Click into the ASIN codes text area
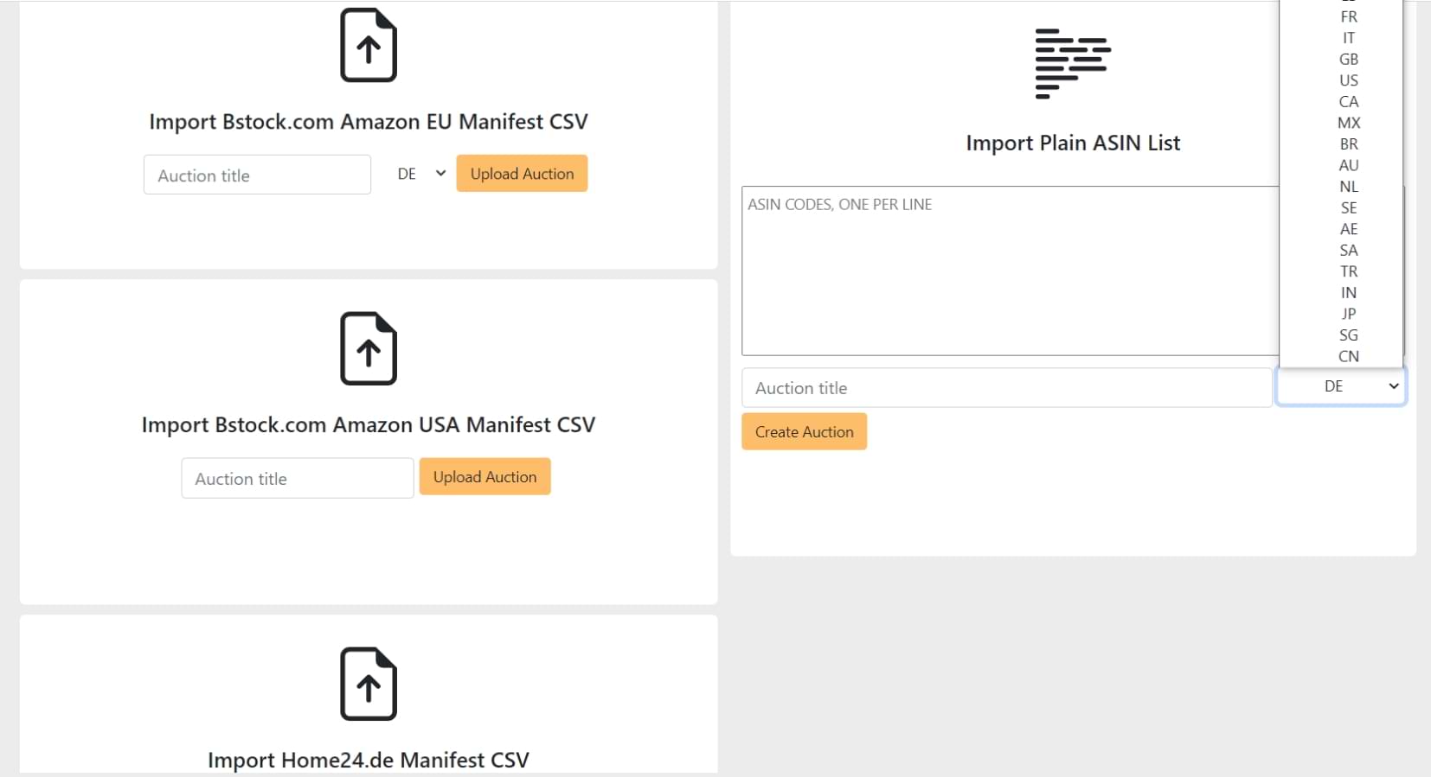This screenshot has width=1431, height=777. [x=1009, y=271]
